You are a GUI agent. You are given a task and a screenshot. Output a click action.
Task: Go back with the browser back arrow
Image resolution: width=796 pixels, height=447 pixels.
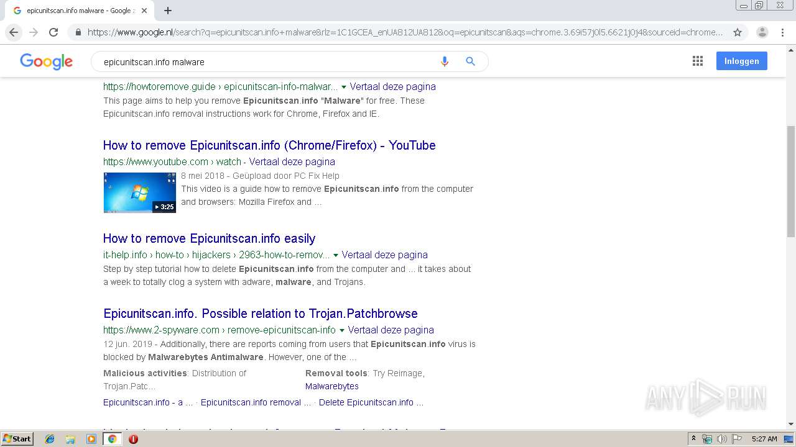click(14, 32)
